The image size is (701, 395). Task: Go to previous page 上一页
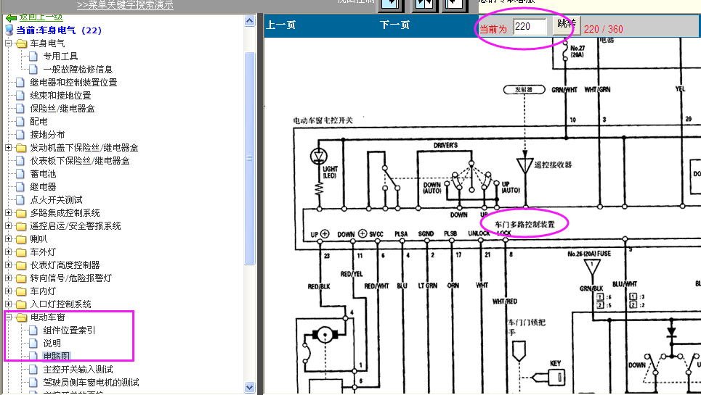coord(280,25)
